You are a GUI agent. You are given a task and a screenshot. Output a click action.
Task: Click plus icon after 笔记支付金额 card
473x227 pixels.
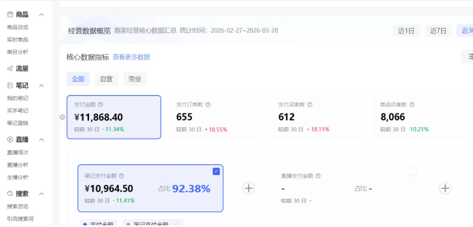coord(249,188)
